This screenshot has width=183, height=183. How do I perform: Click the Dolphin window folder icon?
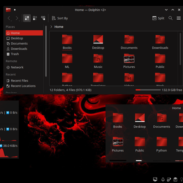pos(8,10)
